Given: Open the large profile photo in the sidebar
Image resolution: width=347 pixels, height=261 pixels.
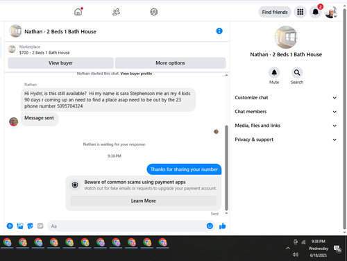Looking at the screenshot, I should click(x=286, y=37).
